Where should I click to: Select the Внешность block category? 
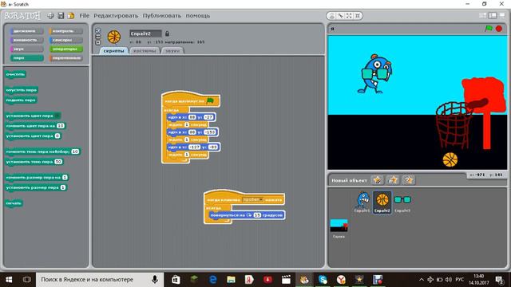point(26,40)
